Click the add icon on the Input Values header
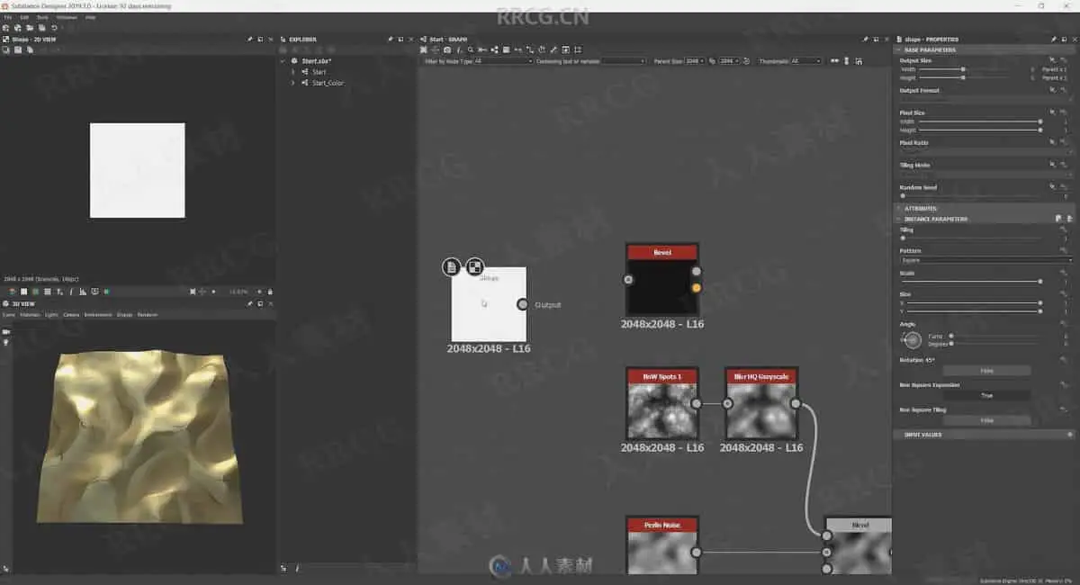This screenshot has width=1080, height=585. point(1069,435)
